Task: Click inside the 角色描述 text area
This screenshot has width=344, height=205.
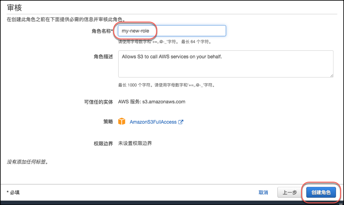Action: (x=225, y=64)
